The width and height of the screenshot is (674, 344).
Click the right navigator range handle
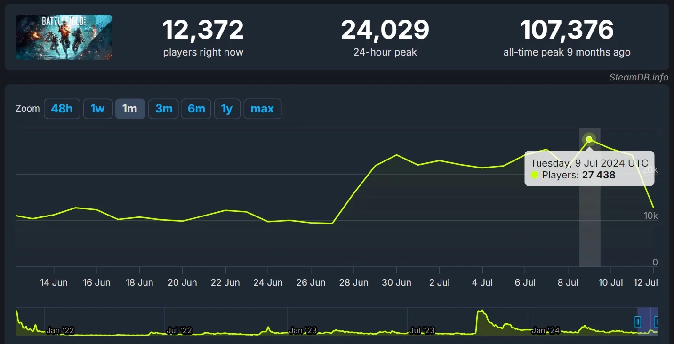click(x=657, y=321)
